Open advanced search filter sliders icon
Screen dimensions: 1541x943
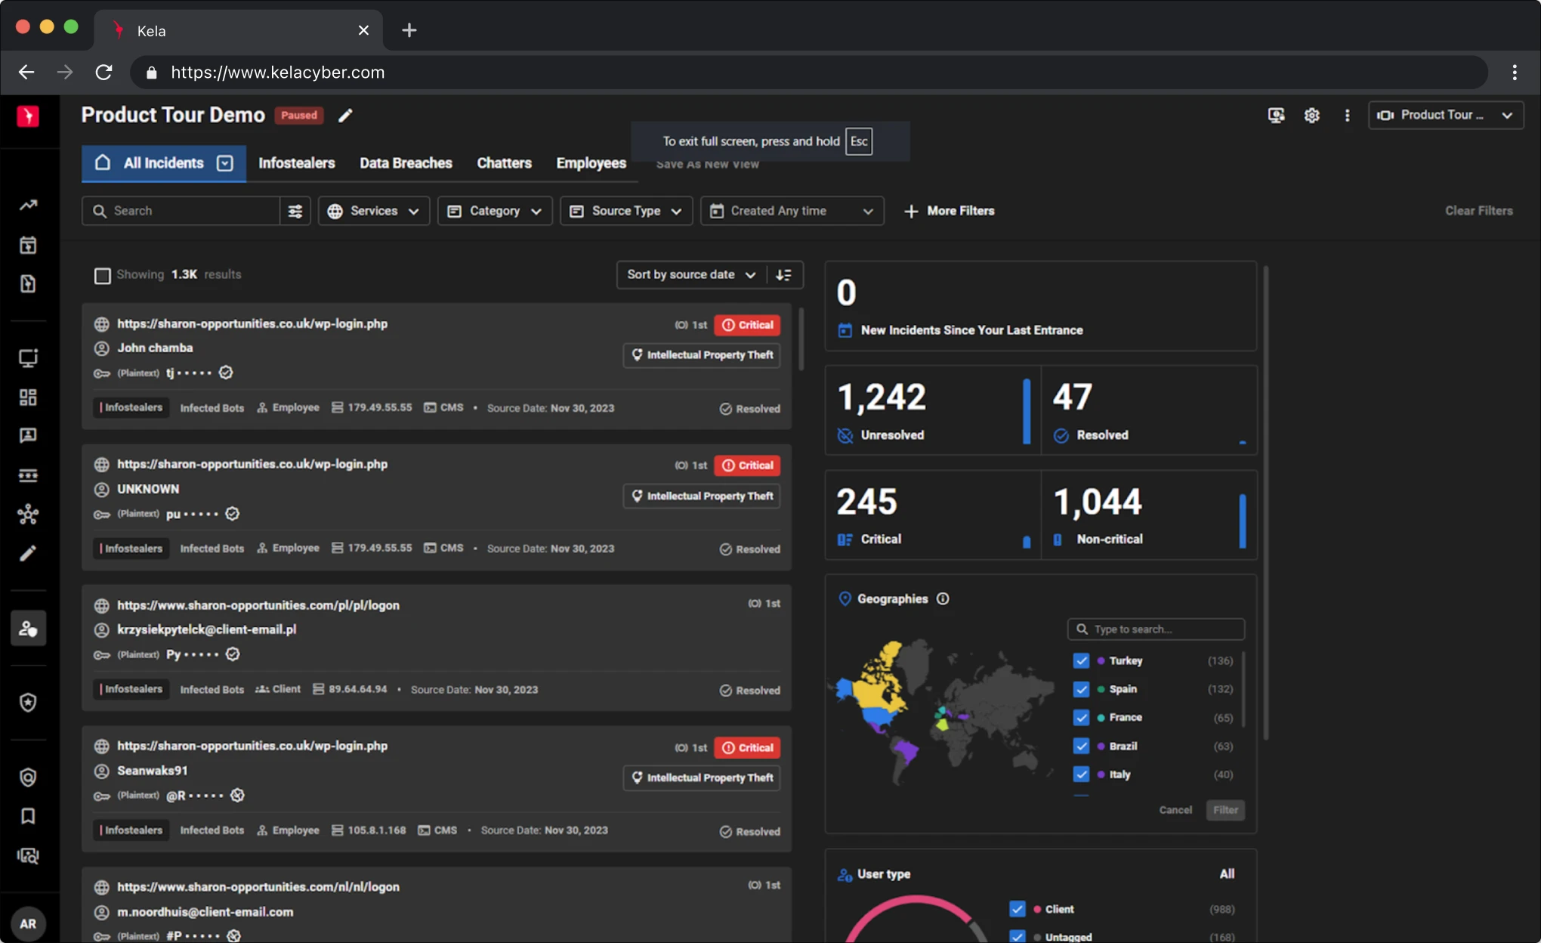click(x=295, y=211)
